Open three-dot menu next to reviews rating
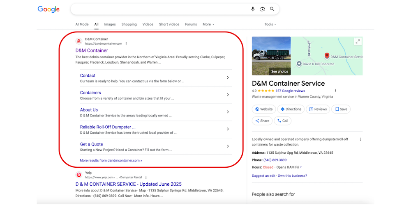Image resolution: width=411 pixels, height=205 pixels. click(x=335, y=91)
